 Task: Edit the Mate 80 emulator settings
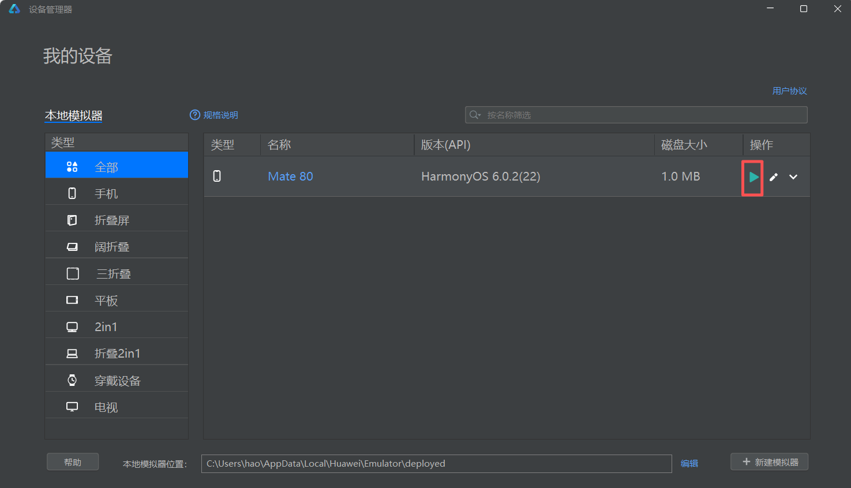click(x=774, y=177)
